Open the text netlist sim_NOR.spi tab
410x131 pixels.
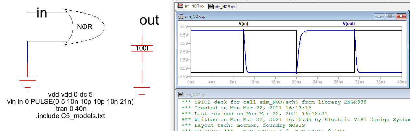point(222,6)
